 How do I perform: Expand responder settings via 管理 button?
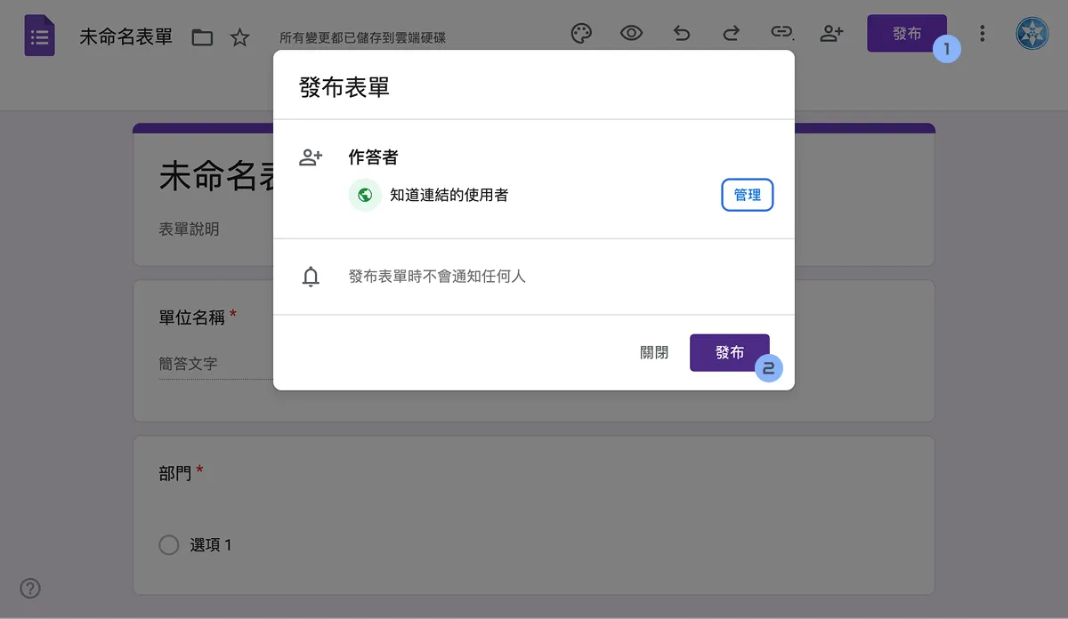tap(747, 195)
